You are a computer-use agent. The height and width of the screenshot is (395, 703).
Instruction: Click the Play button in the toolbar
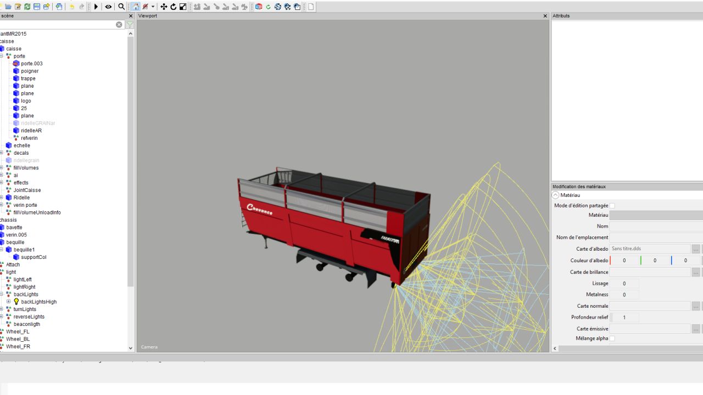pos(96,7)
